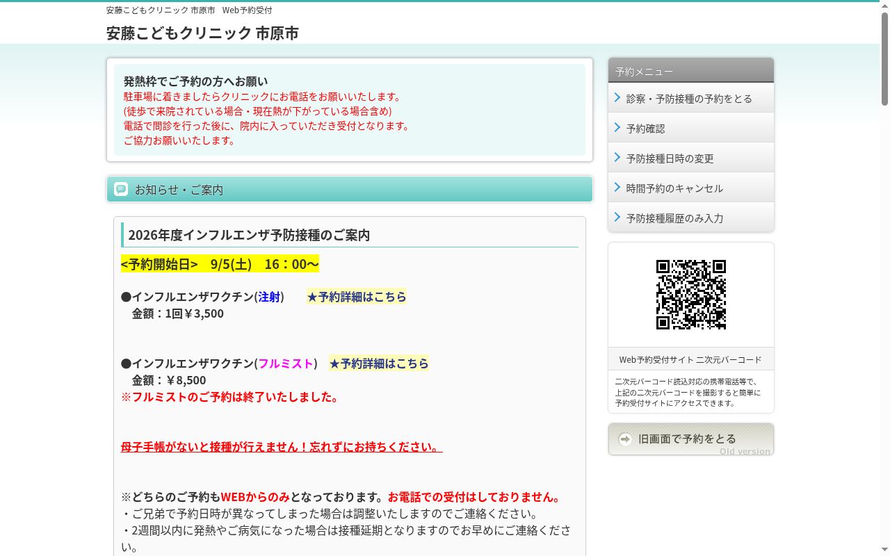
Task: Click chevron beside 予防接種日時の変更
Action: pyautogui.click(x=617, y=158)
